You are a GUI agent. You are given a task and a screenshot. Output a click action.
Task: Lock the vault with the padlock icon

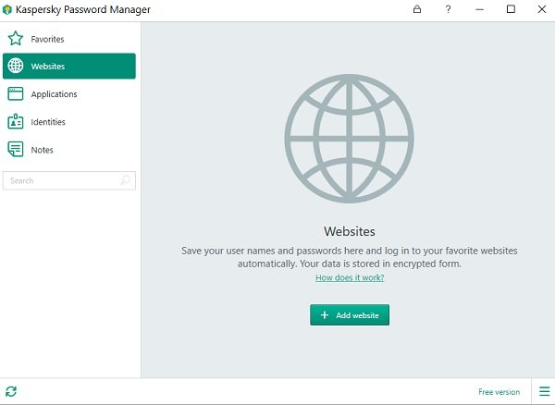coord(417,9)
